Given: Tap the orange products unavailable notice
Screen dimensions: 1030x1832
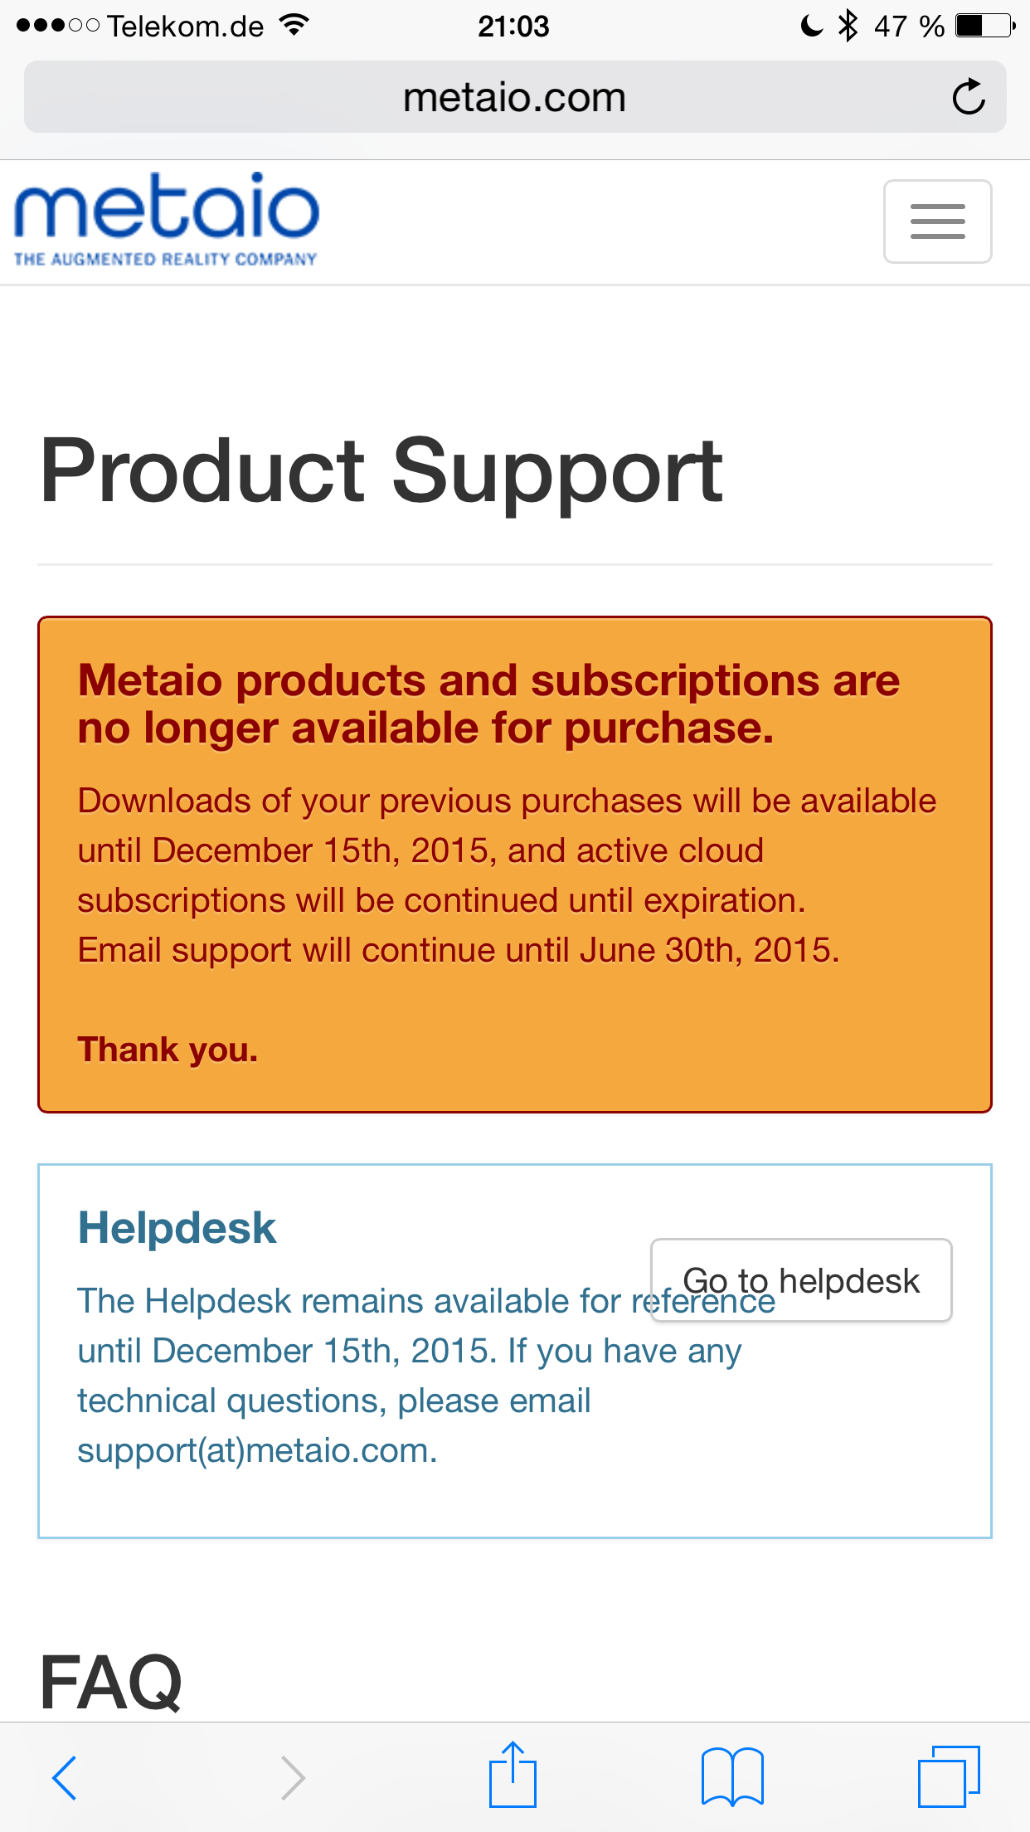Looking at the screenshot, I should (514, 864).
